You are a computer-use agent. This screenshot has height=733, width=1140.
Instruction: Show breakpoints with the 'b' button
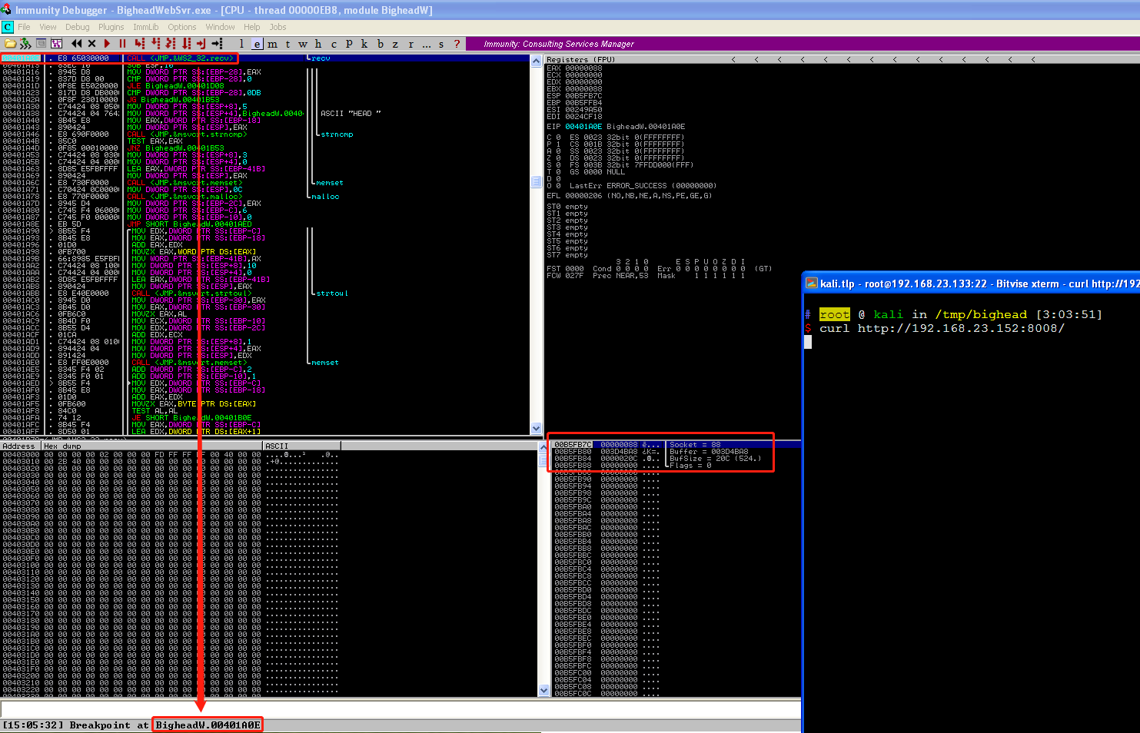click(380, 44)
